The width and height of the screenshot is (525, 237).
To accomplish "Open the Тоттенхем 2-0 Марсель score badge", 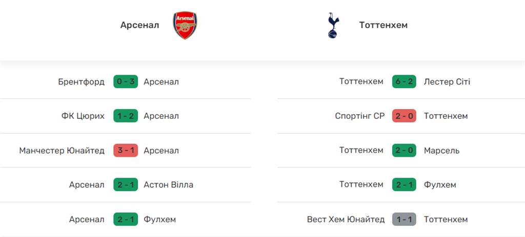I will click(404, 150).
